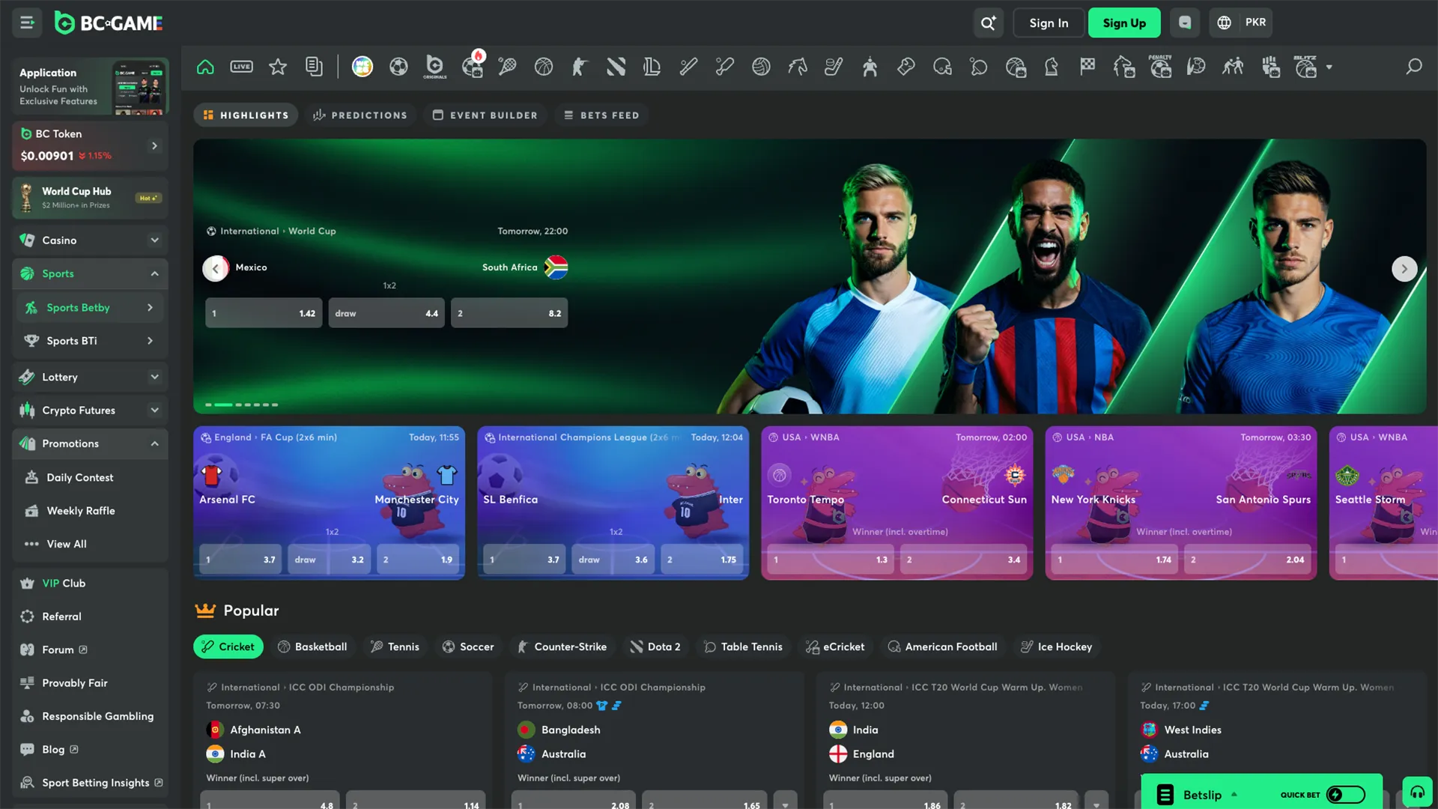This screenshot has height=809, width=1438.
Task: Select Counter-Strike icon in sports bar
Action: click(x=580, y=67)
